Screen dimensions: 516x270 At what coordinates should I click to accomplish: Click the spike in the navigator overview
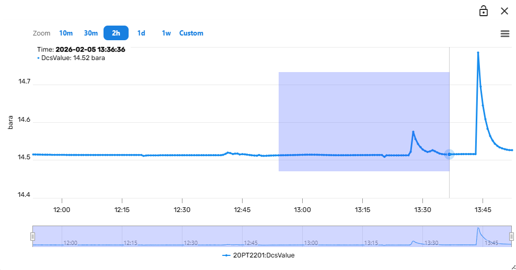coord(478,230)
